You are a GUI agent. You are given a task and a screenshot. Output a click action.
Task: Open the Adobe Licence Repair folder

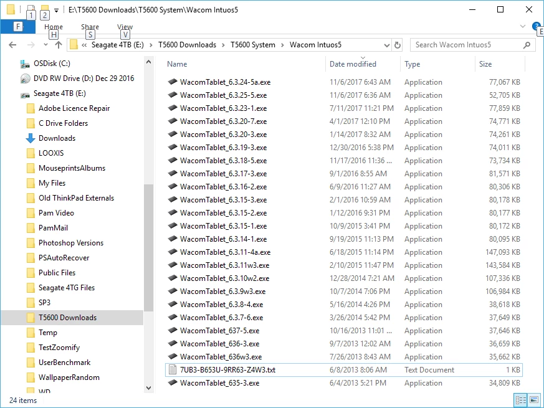point(74,108)
